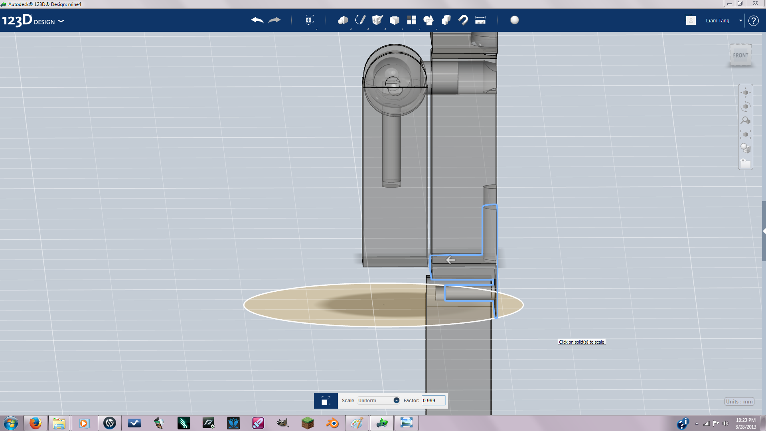
Task: Click the Undo arrow in toolbar
Action: click(x=257, y=20)
